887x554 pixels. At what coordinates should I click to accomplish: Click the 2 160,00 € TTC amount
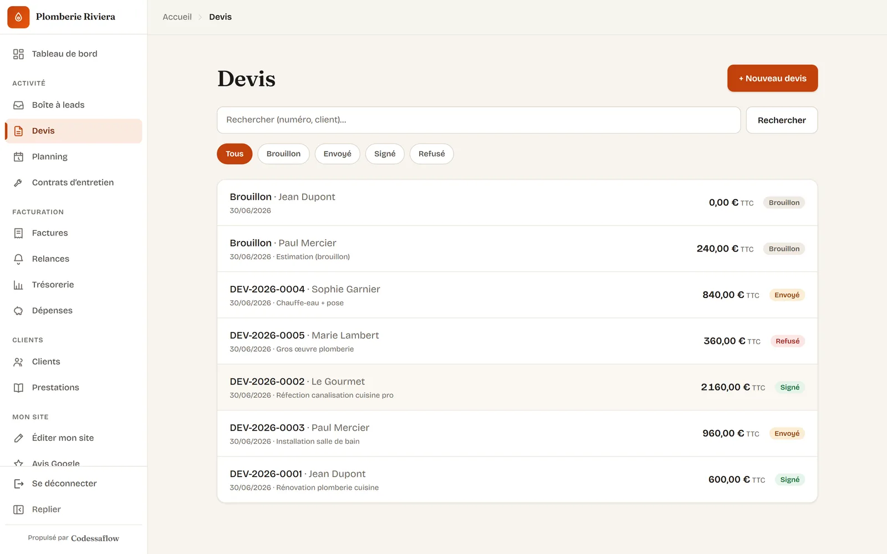click(733, 387)
